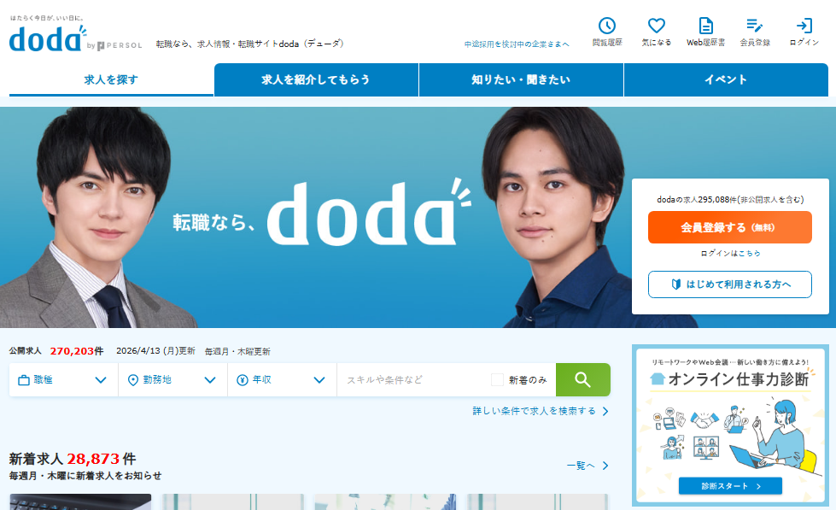Open the Web履歴書 document icon

tap(705, 26)
